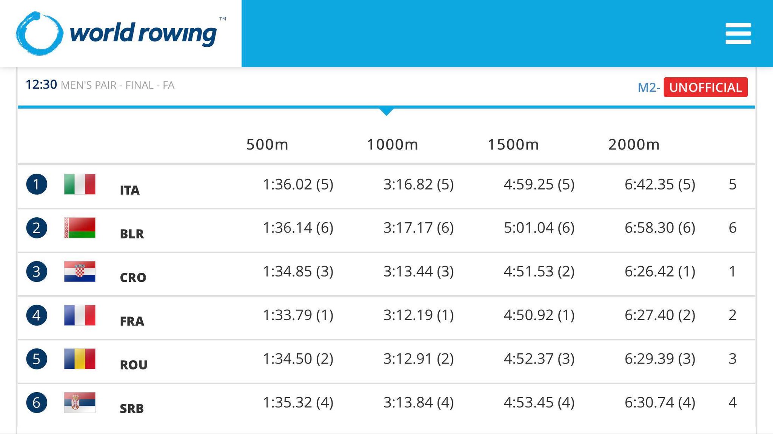
Task: Click the Belarus flag icon
Action: (x=80, y=228)
